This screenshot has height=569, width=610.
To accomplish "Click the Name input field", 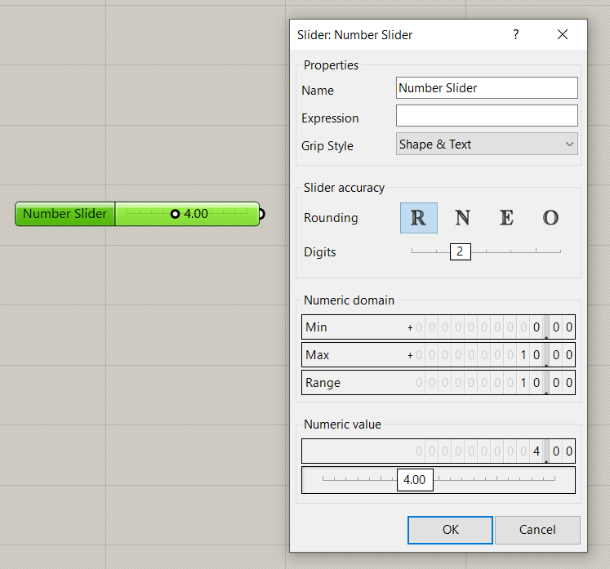I will (x=487, y=88).
